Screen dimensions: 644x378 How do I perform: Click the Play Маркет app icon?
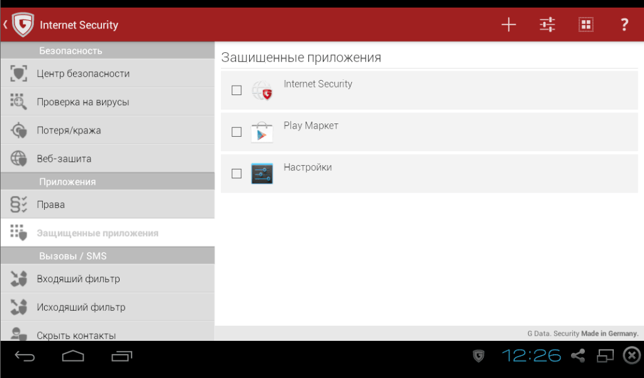pyautogui.click(x=262, y=132)
